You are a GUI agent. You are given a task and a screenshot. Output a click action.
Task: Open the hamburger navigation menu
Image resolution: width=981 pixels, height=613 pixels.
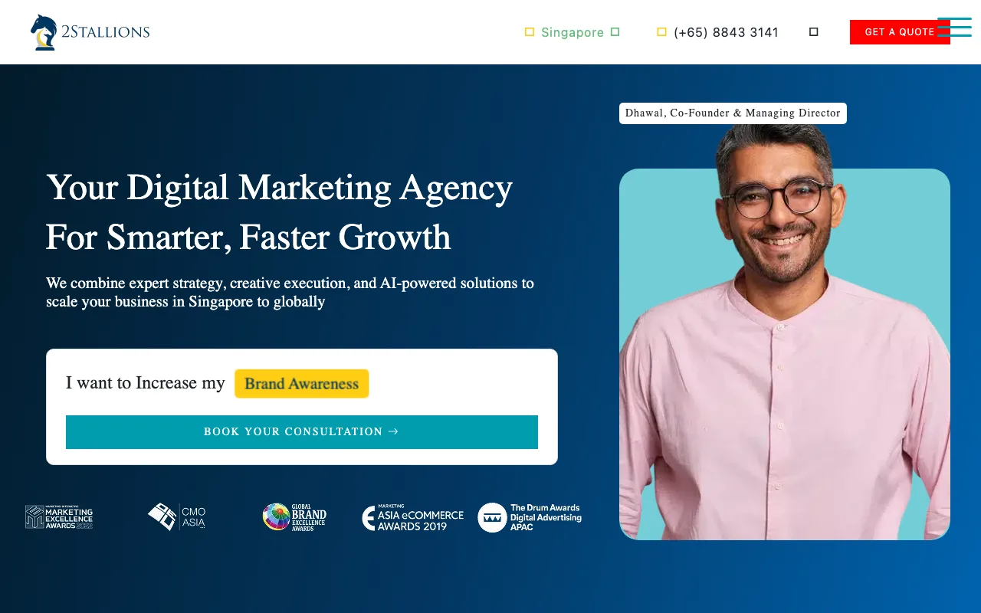coord(954,28)
